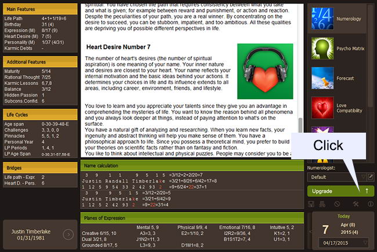
Task: Open the Forecast pushpin icon
Action: point(322,78)
